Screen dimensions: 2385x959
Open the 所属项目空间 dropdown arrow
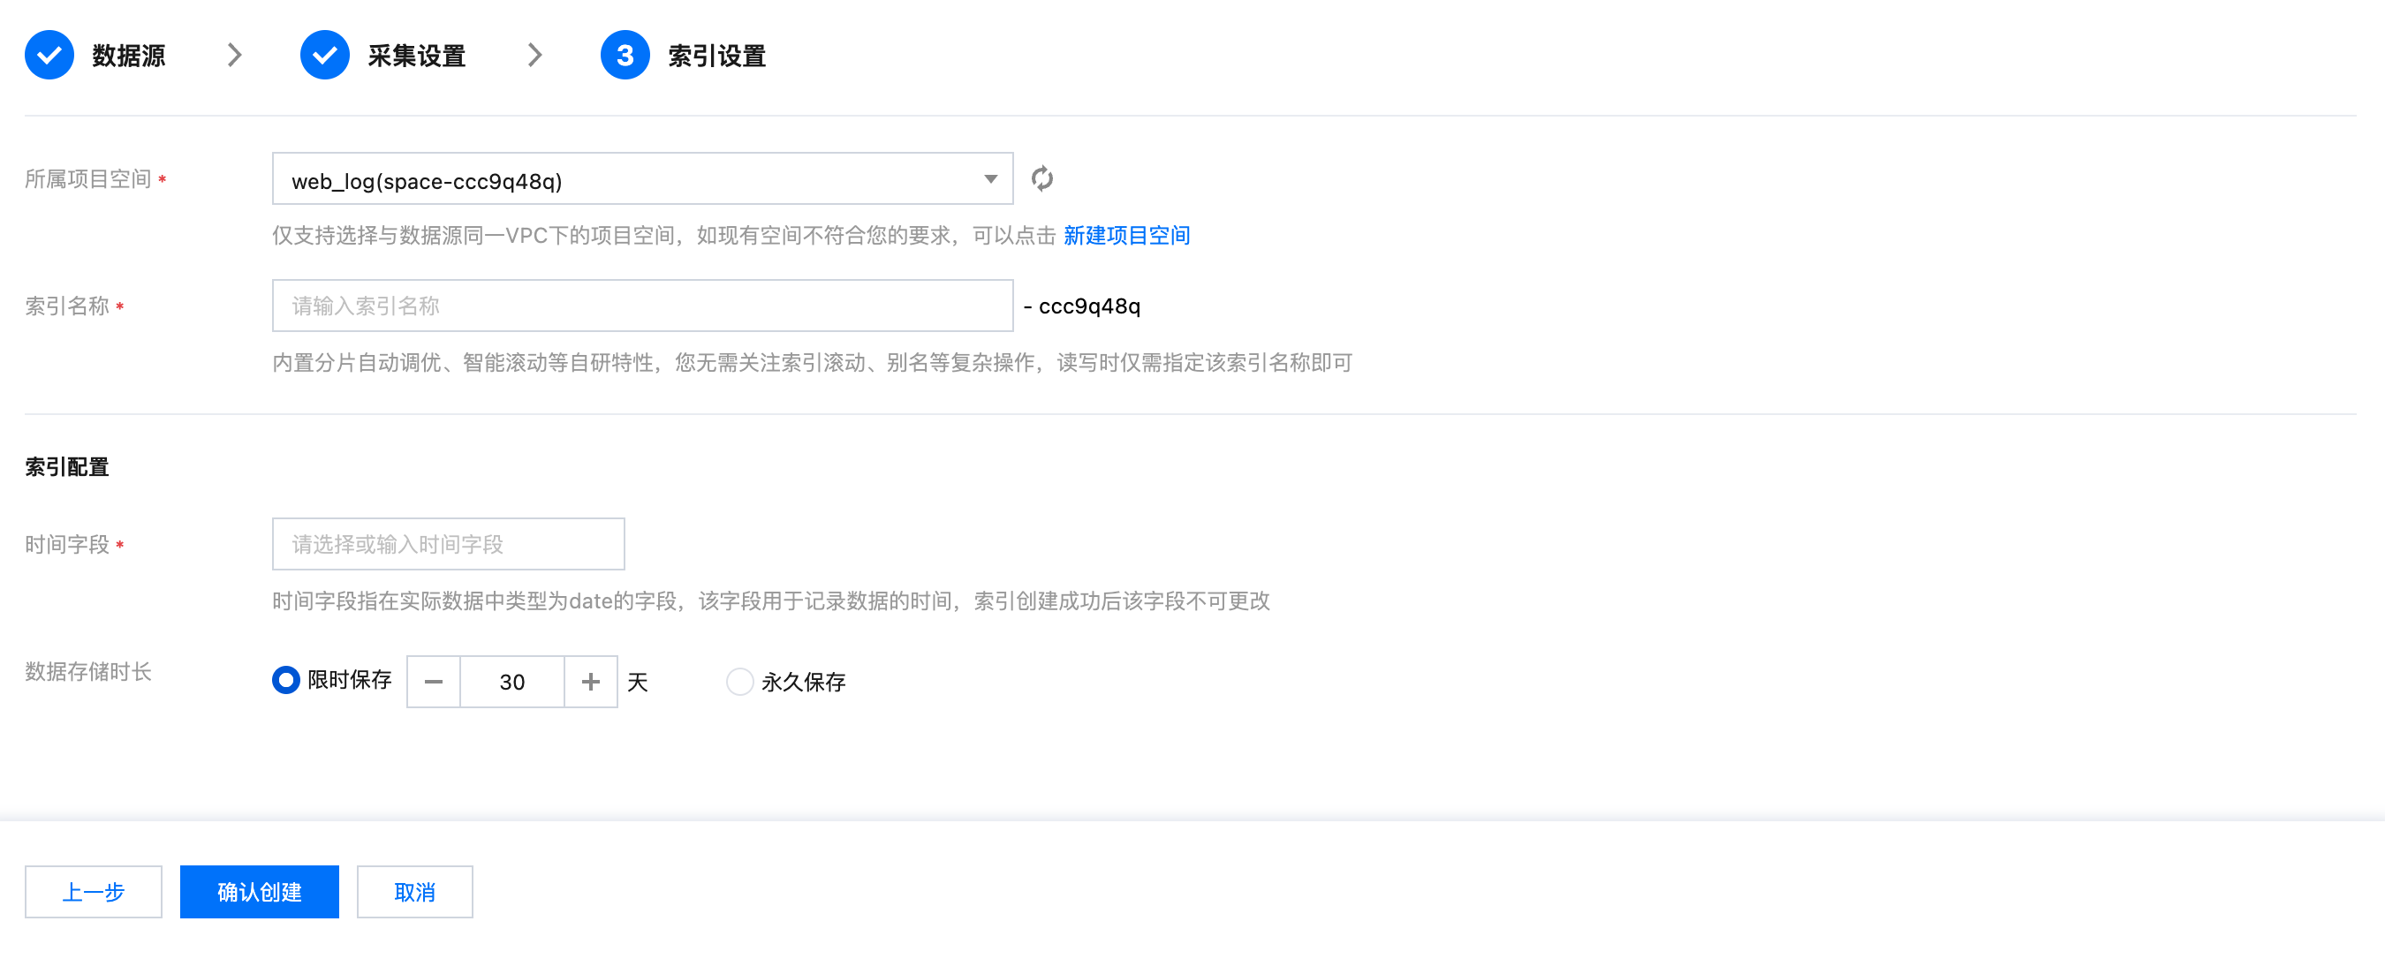tap(991, 179)
